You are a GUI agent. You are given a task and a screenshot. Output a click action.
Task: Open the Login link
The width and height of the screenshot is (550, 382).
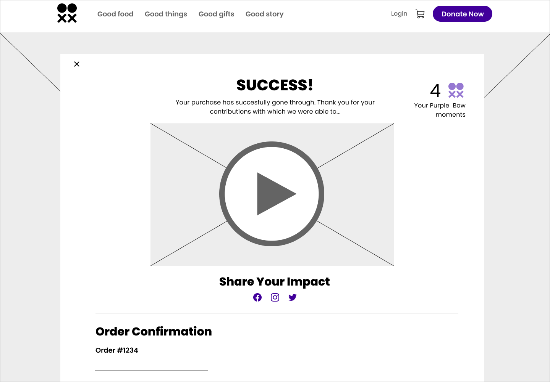[x=399, y=14]
